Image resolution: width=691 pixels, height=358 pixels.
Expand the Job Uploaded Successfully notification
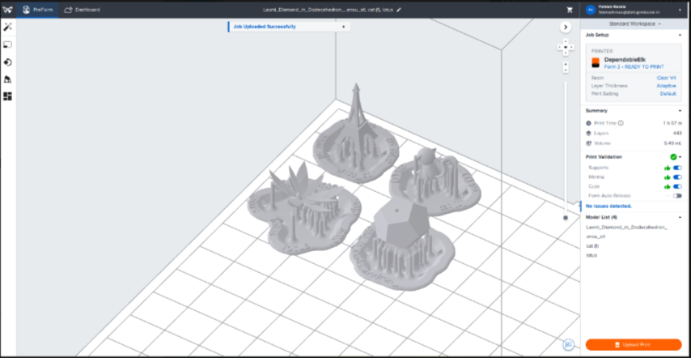(x=343, y=27)
